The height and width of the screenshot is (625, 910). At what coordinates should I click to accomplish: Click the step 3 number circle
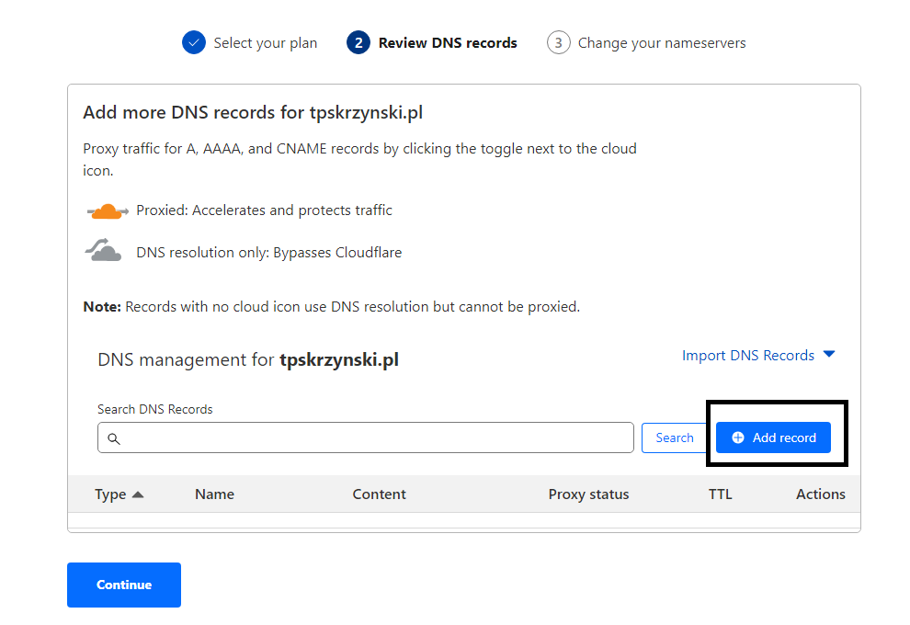pos(558,42)
